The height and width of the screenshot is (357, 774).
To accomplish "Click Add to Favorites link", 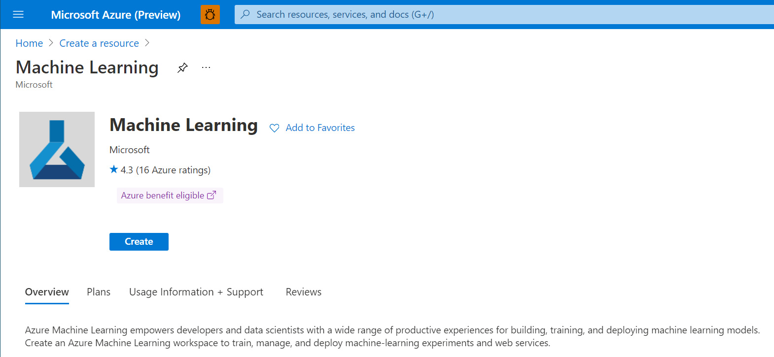I will click(320, 128).
